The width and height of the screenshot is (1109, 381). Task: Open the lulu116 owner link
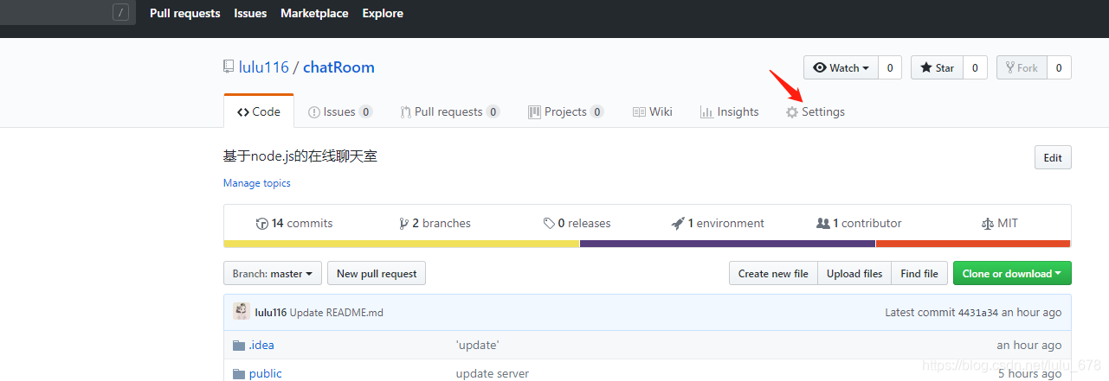point(264,67)
